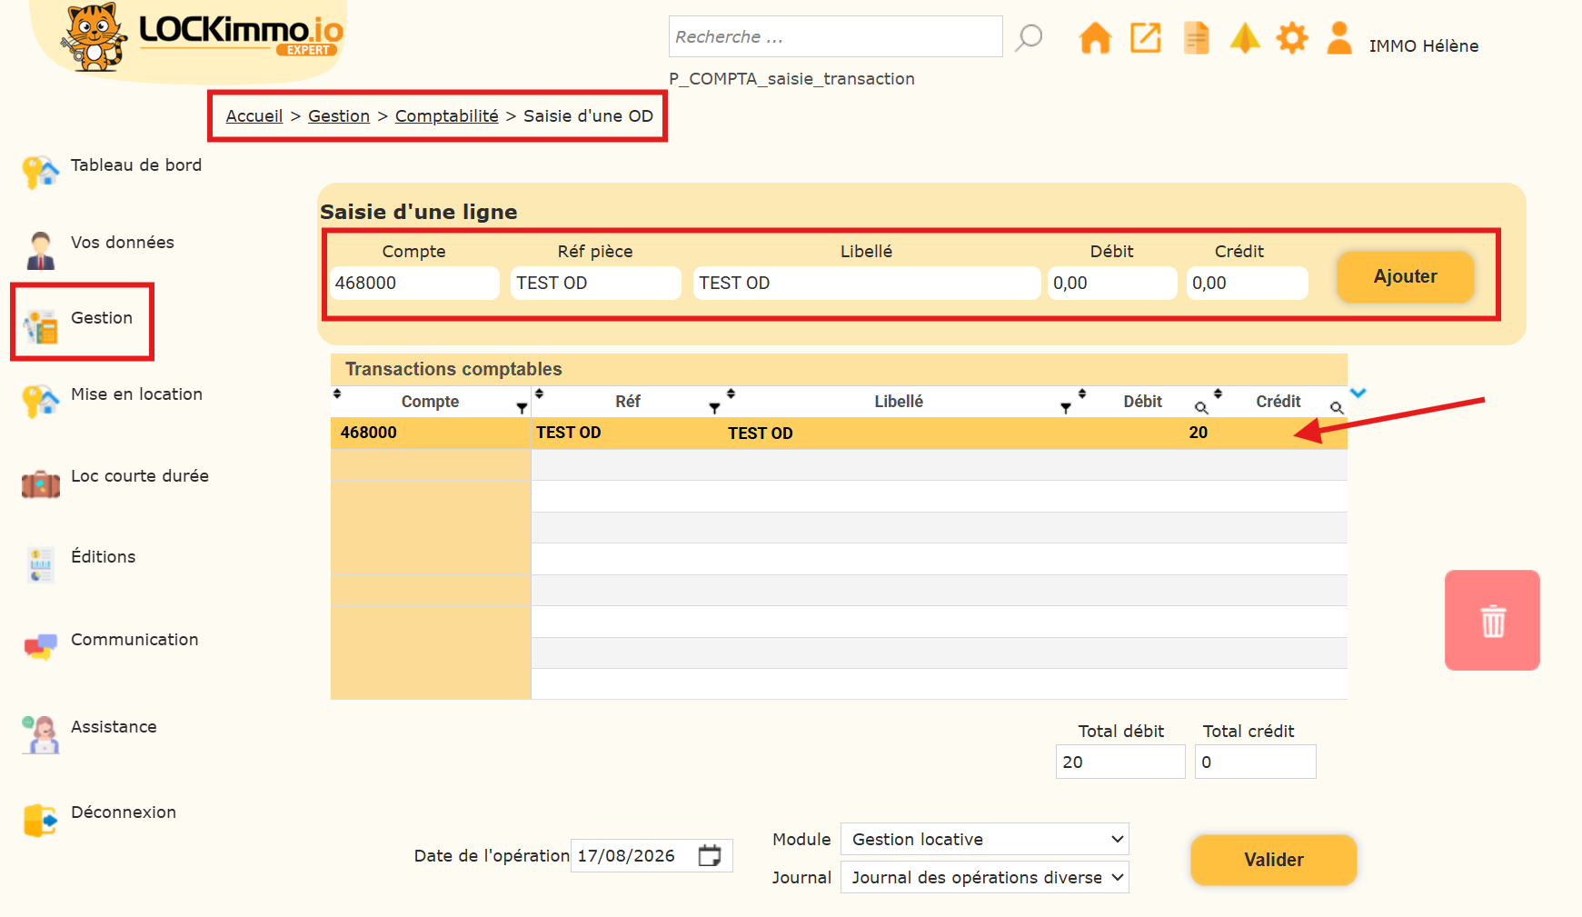This screenshot has width=1582, height=917.
Task: Search within the Débit column
Action: 1201,408
